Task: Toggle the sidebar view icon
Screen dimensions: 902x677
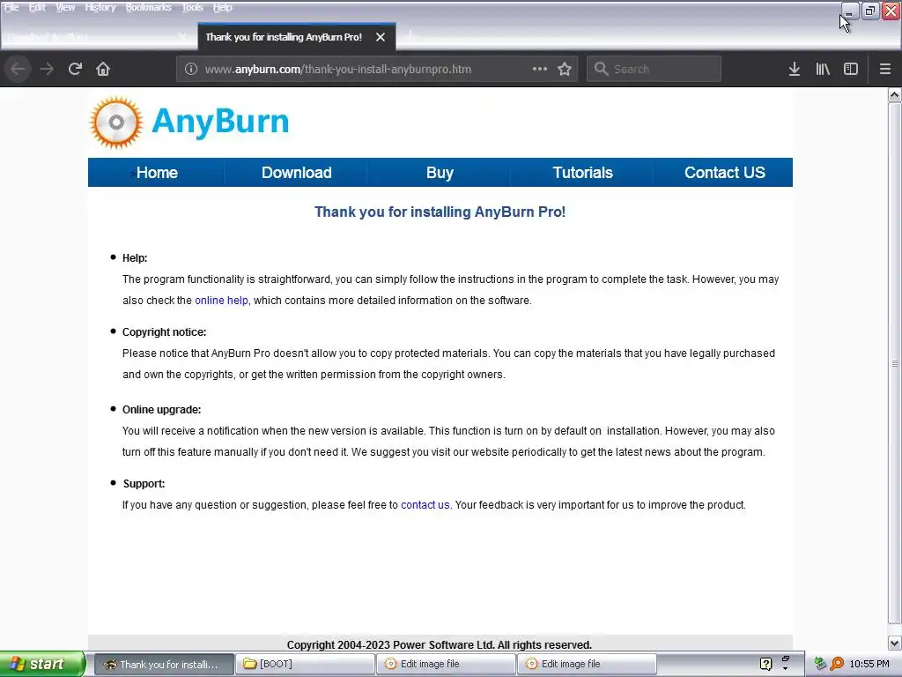Action: [851, 69]
